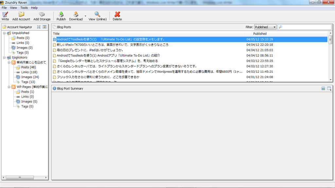This screenshot has width=335, height=188.
Task: Click the left icon in the Blog Post Summary header
Action: click(323, 88)
